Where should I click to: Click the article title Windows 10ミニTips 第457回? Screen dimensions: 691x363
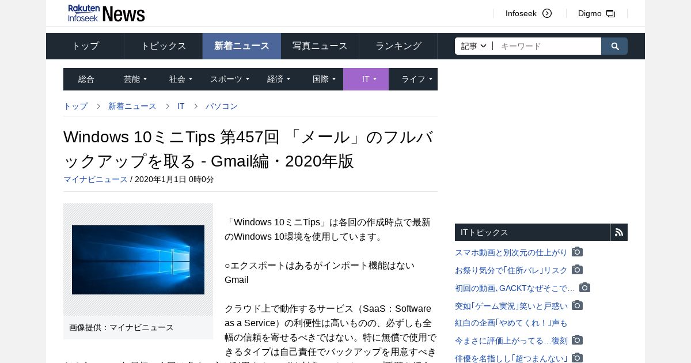coord(249,149)
